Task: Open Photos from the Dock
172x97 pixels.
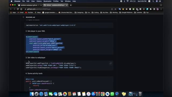Action: tap(65, 94)
